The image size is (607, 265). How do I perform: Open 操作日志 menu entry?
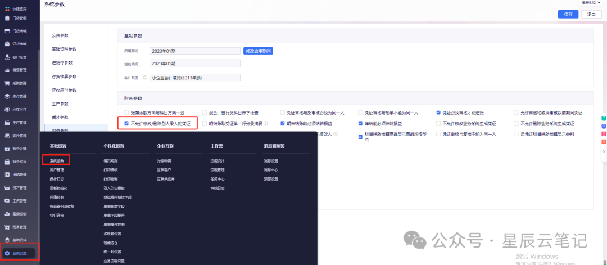coord(57,179)
